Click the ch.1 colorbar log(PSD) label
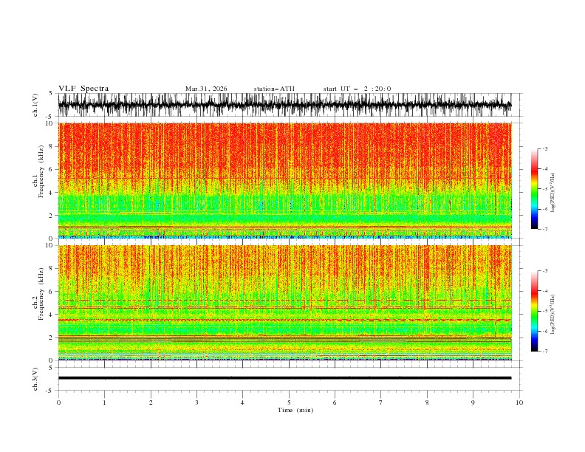 [552, 193]
